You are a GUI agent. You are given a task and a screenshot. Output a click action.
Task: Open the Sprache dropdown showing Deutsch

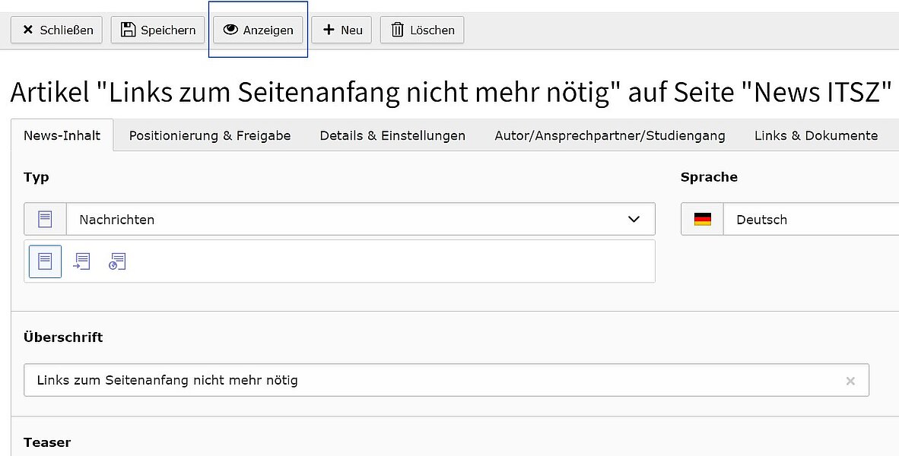(x=806, y=220)
